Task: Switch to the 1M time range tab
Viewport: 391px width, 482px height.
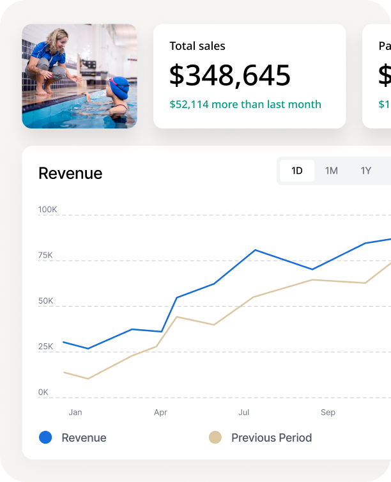Action: point(332,171)
